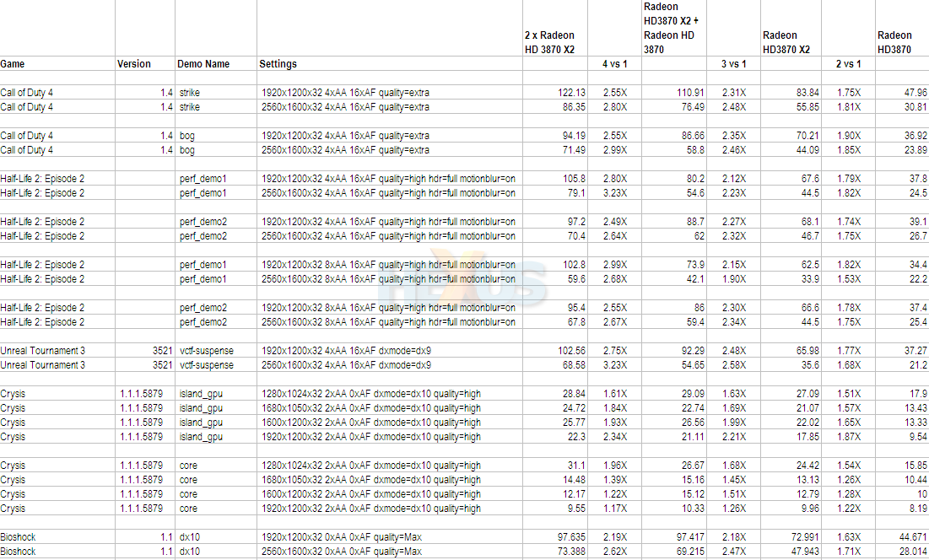Click the 97.635 cell
The height and width of the screenshot is (560, 929).
tap(554, 537)
